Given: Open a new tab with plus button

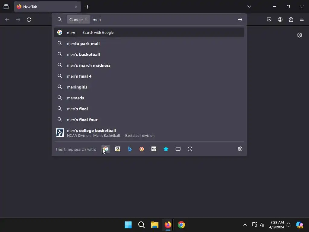Looking at the screenshot, I should click(87, 7).
